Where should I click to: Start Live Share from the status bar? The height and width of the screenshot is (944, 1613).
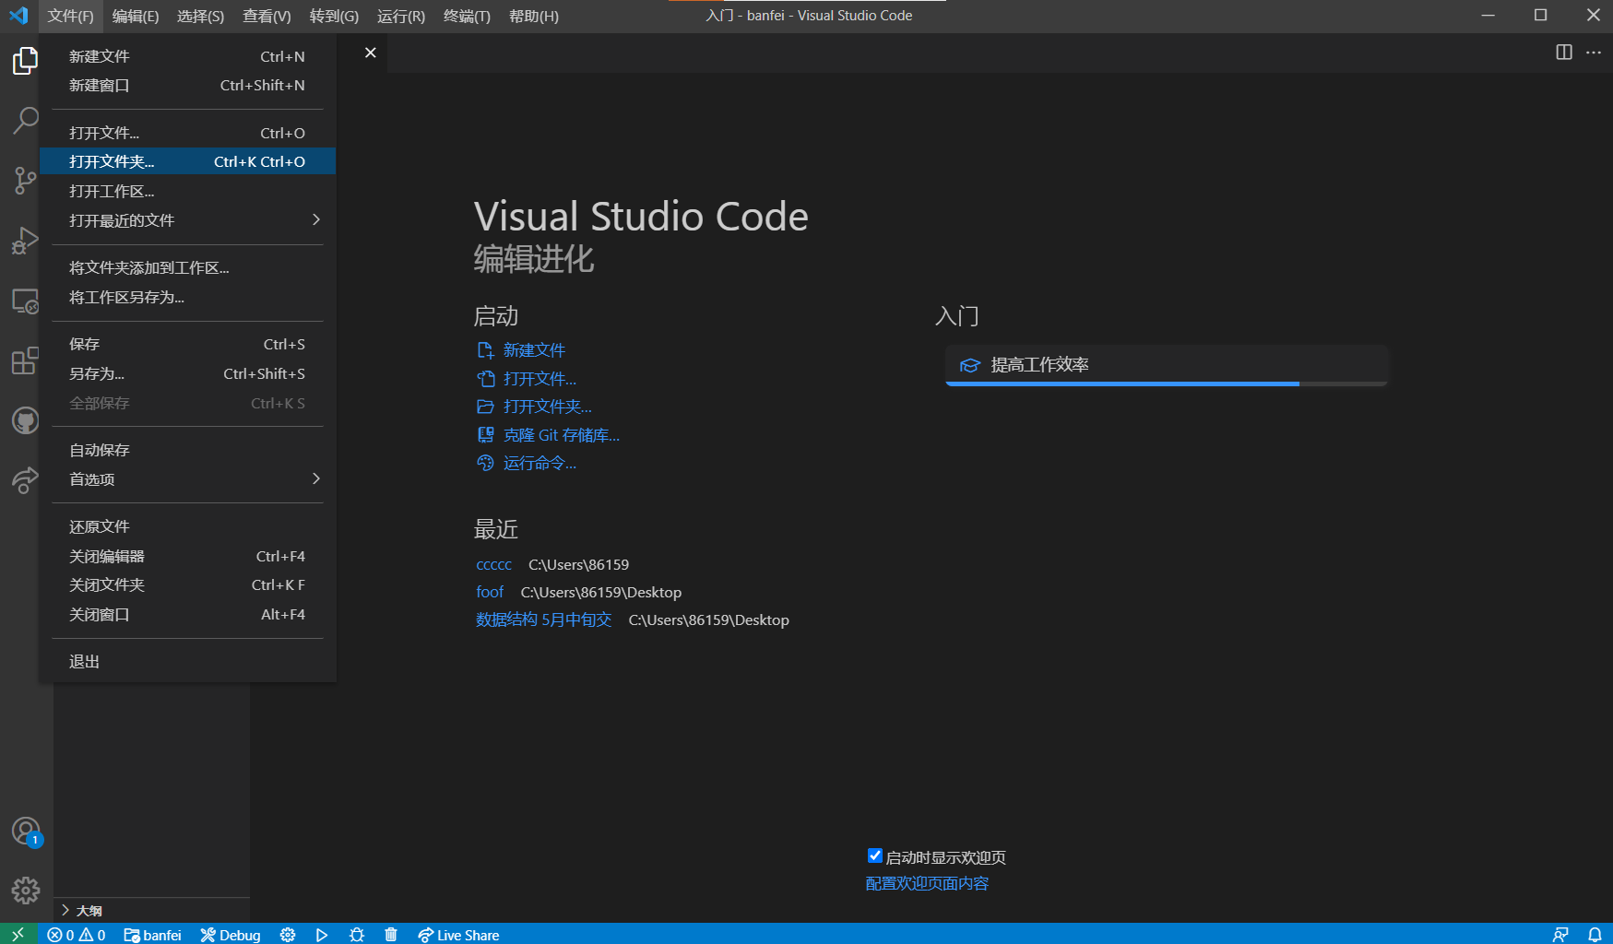(458, 935)
